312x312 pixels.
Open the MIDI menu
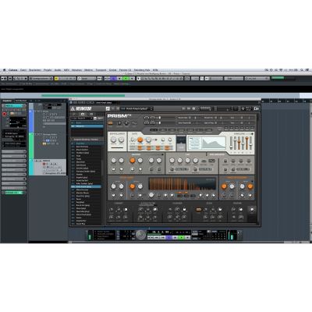click(66, 70)
